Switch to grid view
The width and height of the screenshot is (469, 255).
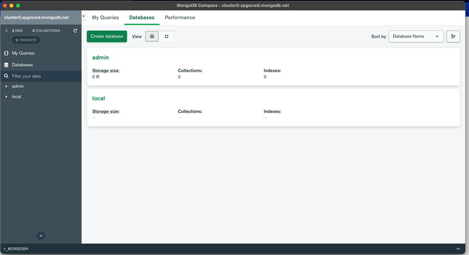click(166, 36)
